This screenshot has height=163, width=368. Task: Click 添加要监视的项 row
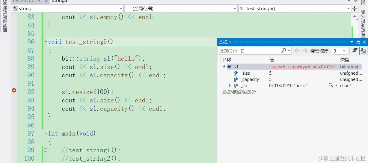239,92
